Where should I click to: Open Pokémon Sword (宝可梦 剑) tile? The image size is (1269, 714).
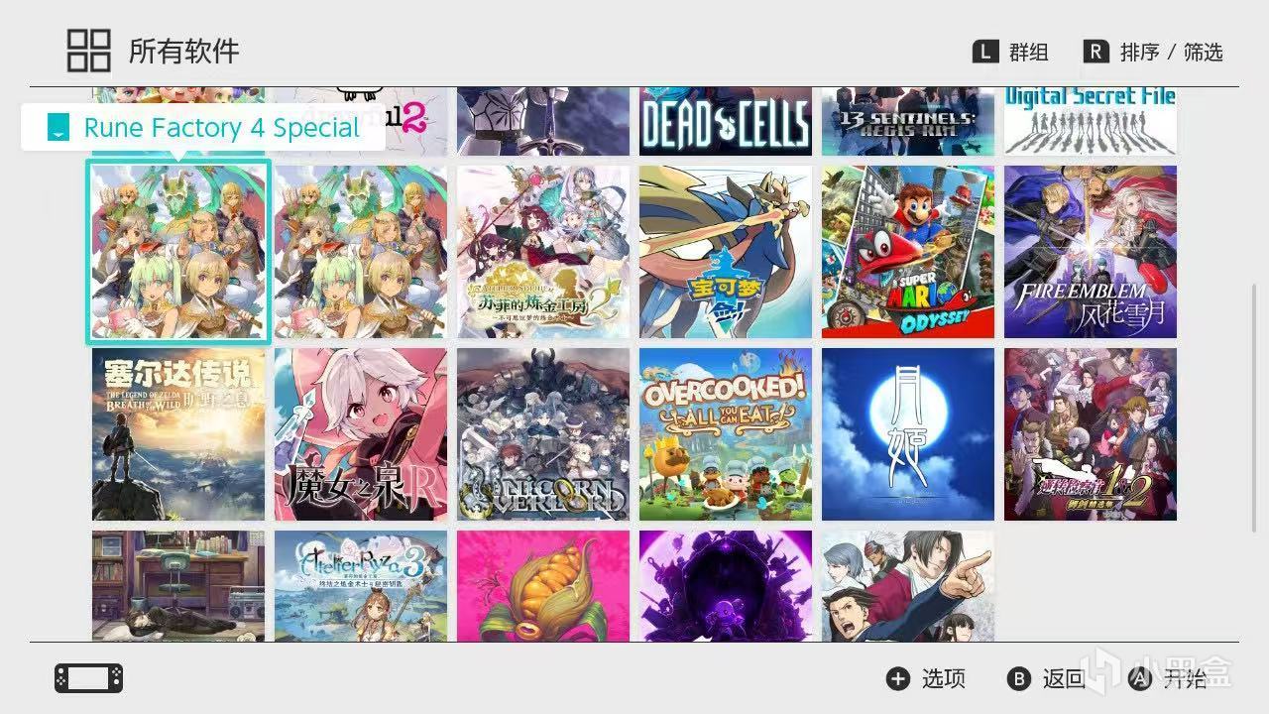tap(726, 252)
